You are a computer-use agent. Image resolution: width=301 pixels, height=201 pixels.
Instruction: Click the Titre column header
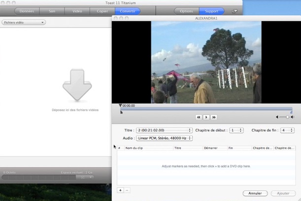(x=188, y=148)
